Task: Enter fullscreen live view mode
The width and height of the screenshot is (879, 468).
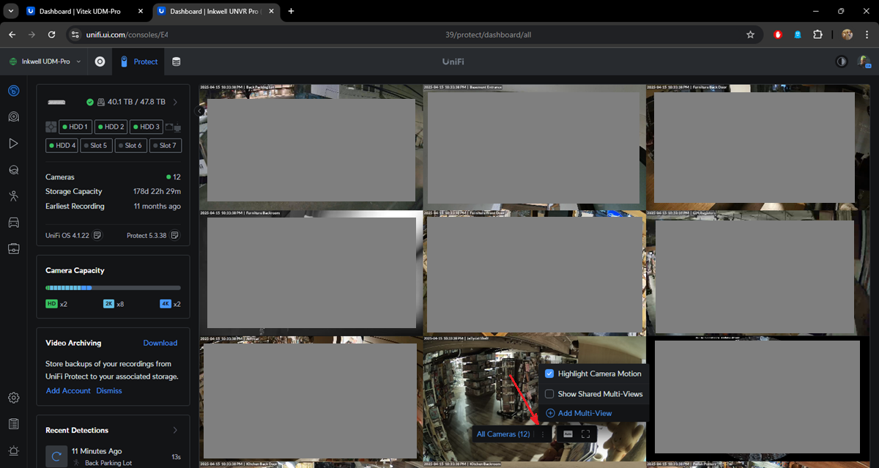Action: click(586, 434)
